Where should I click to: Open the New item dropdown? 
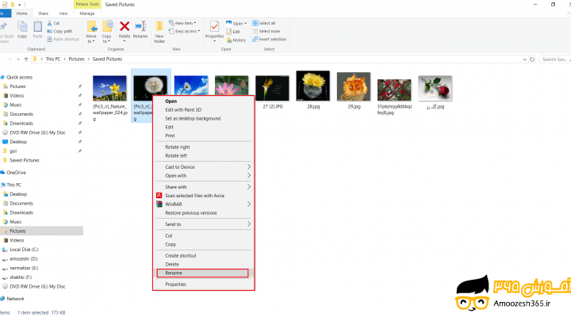(x=182, y=23)
